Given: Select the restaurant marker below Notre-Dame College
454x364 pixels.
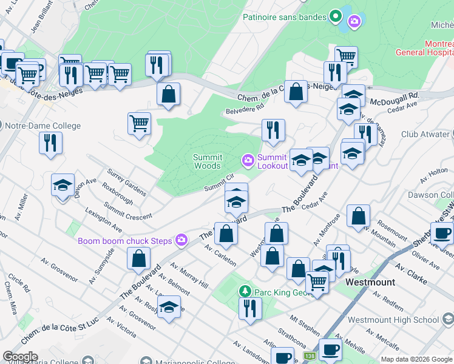Looking at the screenshot, I should (50, 143).
